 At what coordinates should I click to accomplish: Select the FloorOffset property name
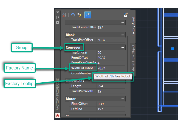(79, 104)
